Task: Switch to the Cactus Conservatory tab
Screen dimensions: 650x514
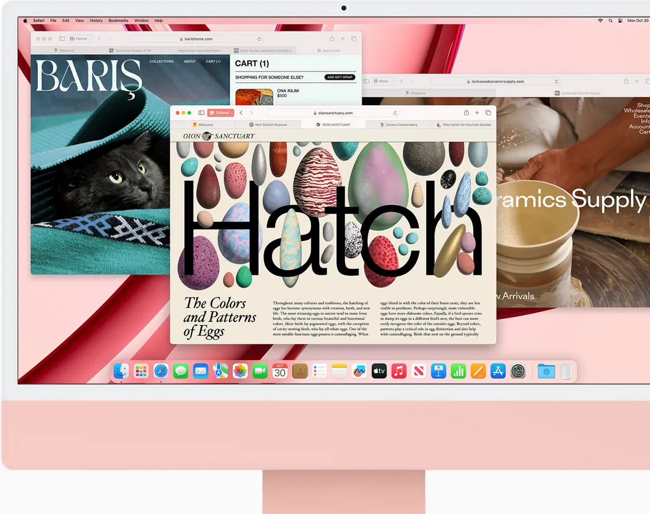Action: 399,124
